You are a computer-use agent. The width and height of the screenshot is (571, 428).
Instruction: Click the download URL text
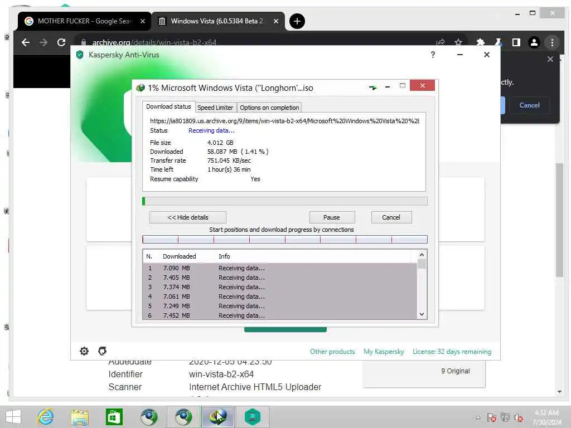(284, 121)
